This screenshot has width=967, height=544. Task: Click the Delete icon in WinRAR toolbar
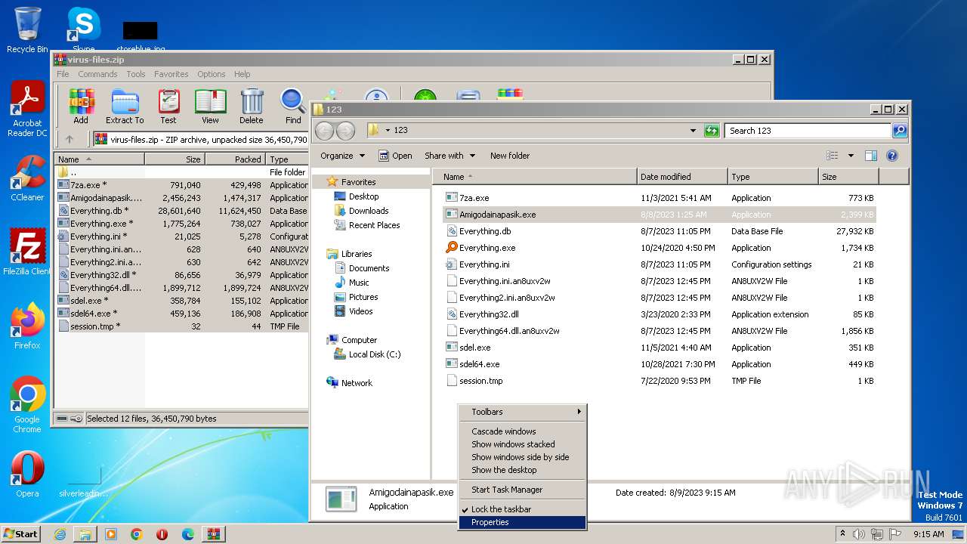[x=252, y=105]
